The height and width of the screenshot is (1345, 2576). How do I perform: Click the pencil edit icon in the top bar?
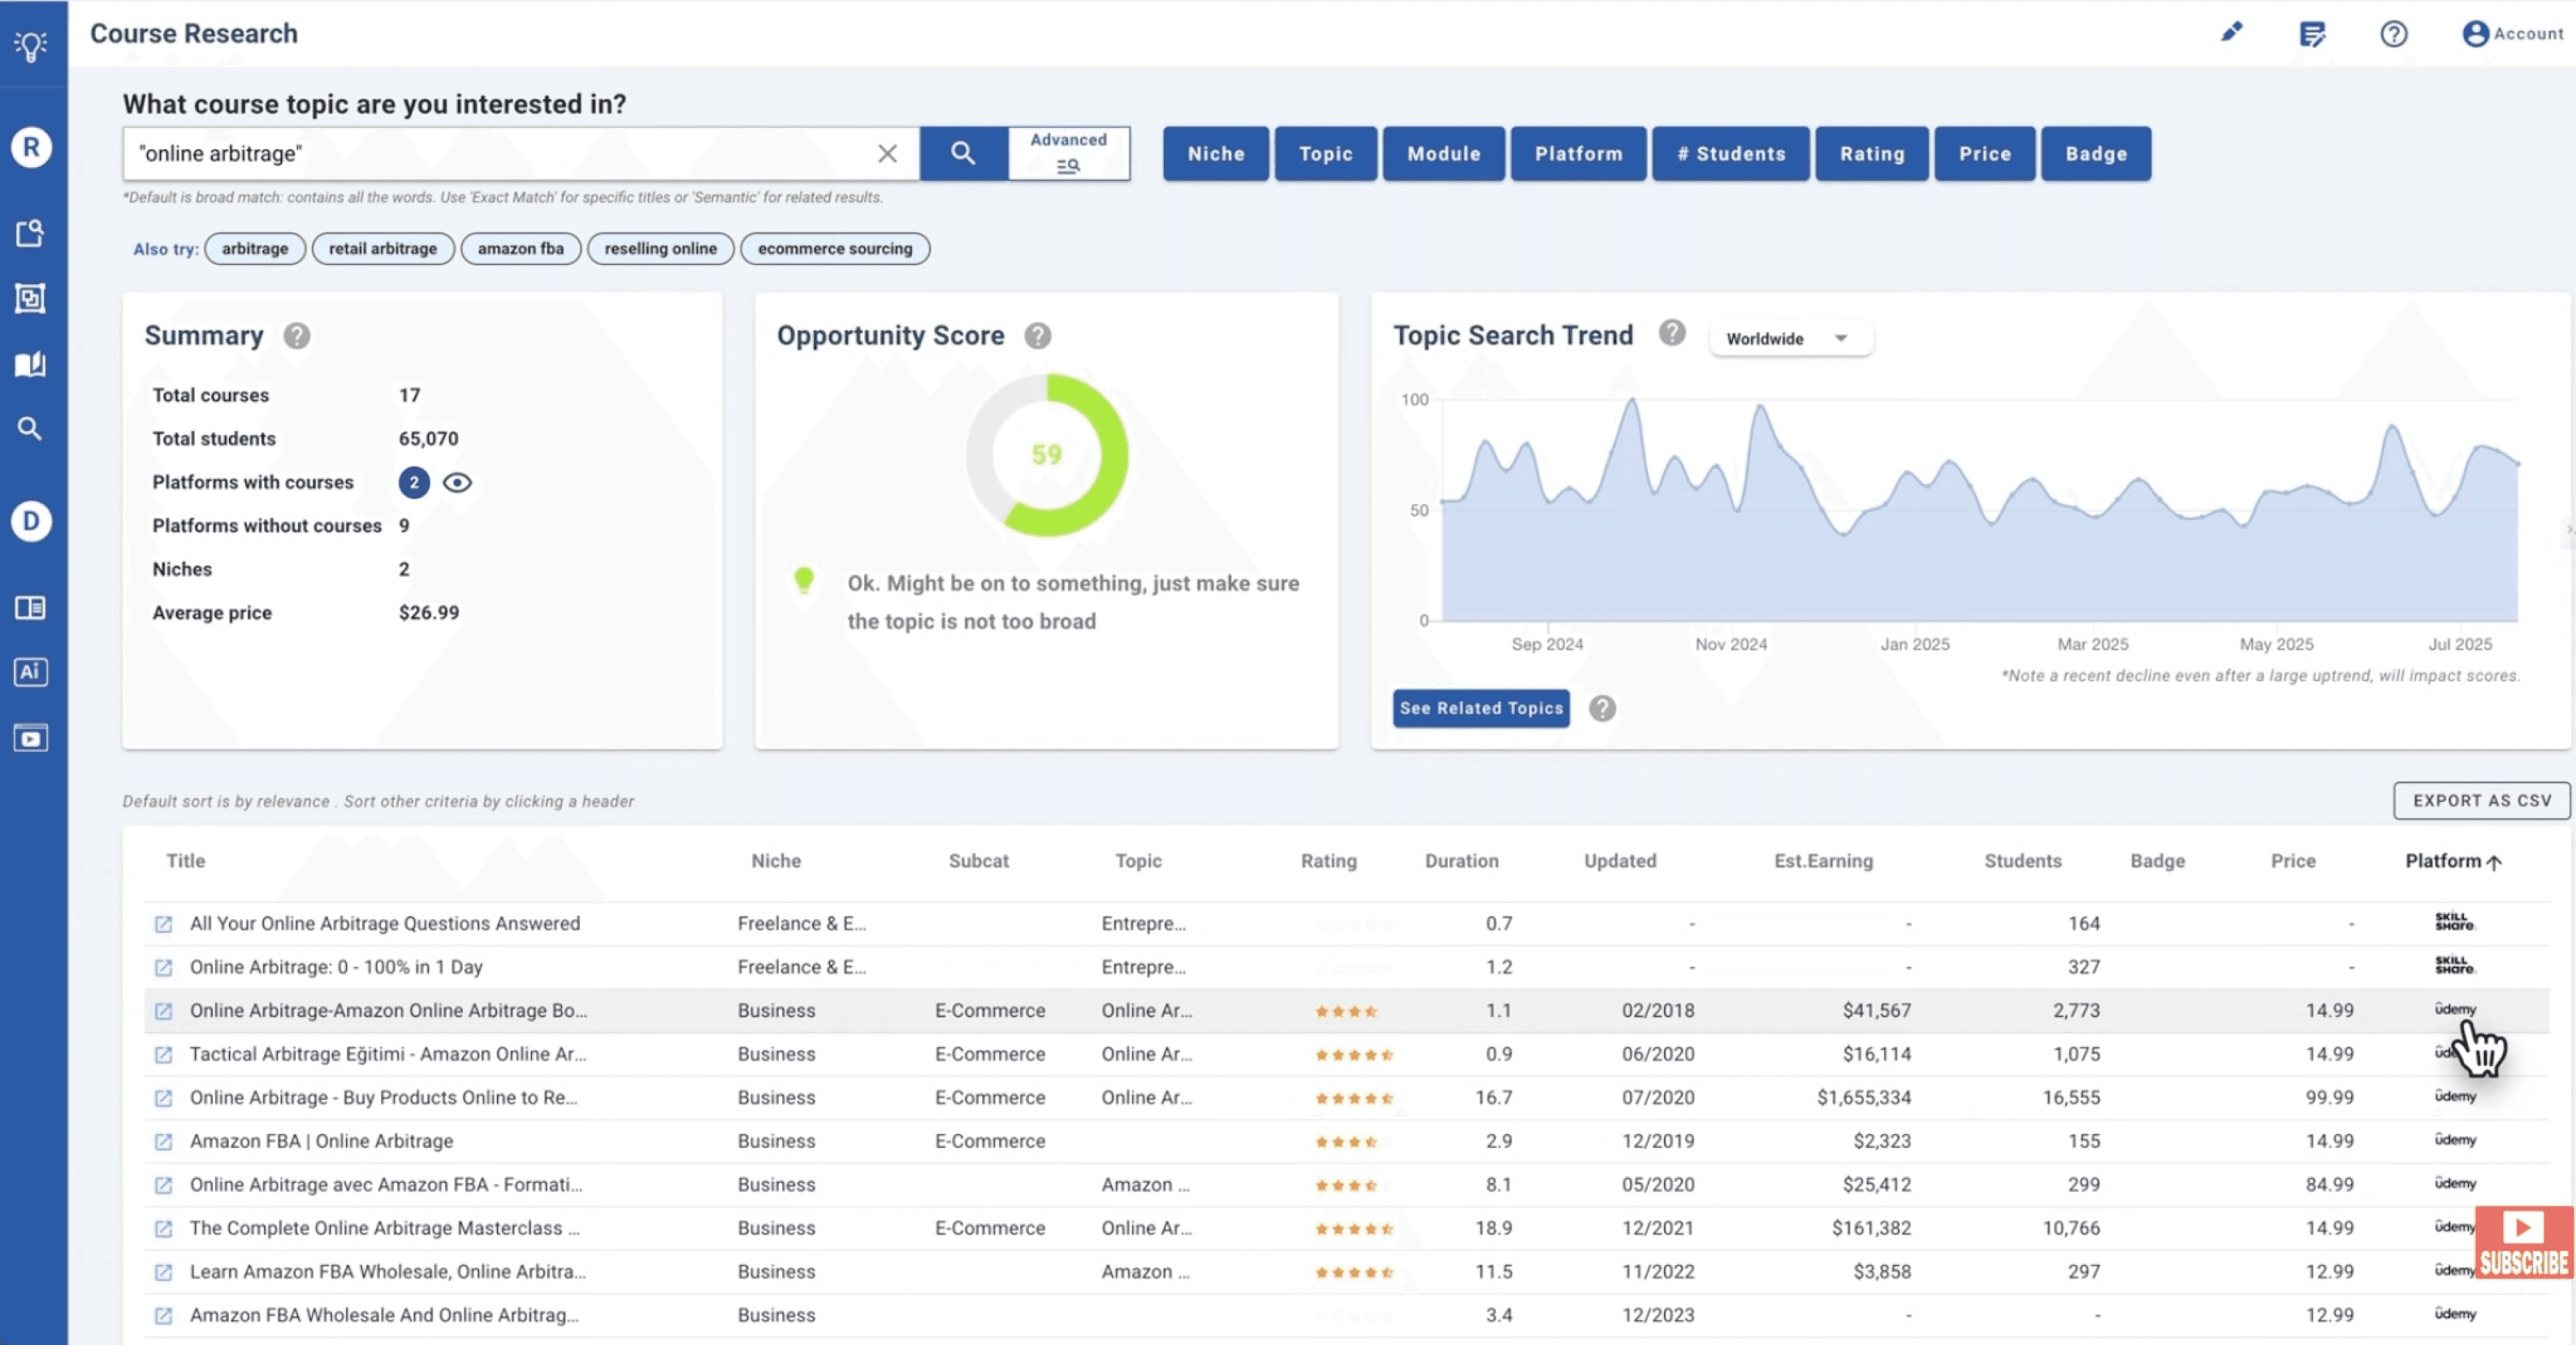pos(2231,33)
